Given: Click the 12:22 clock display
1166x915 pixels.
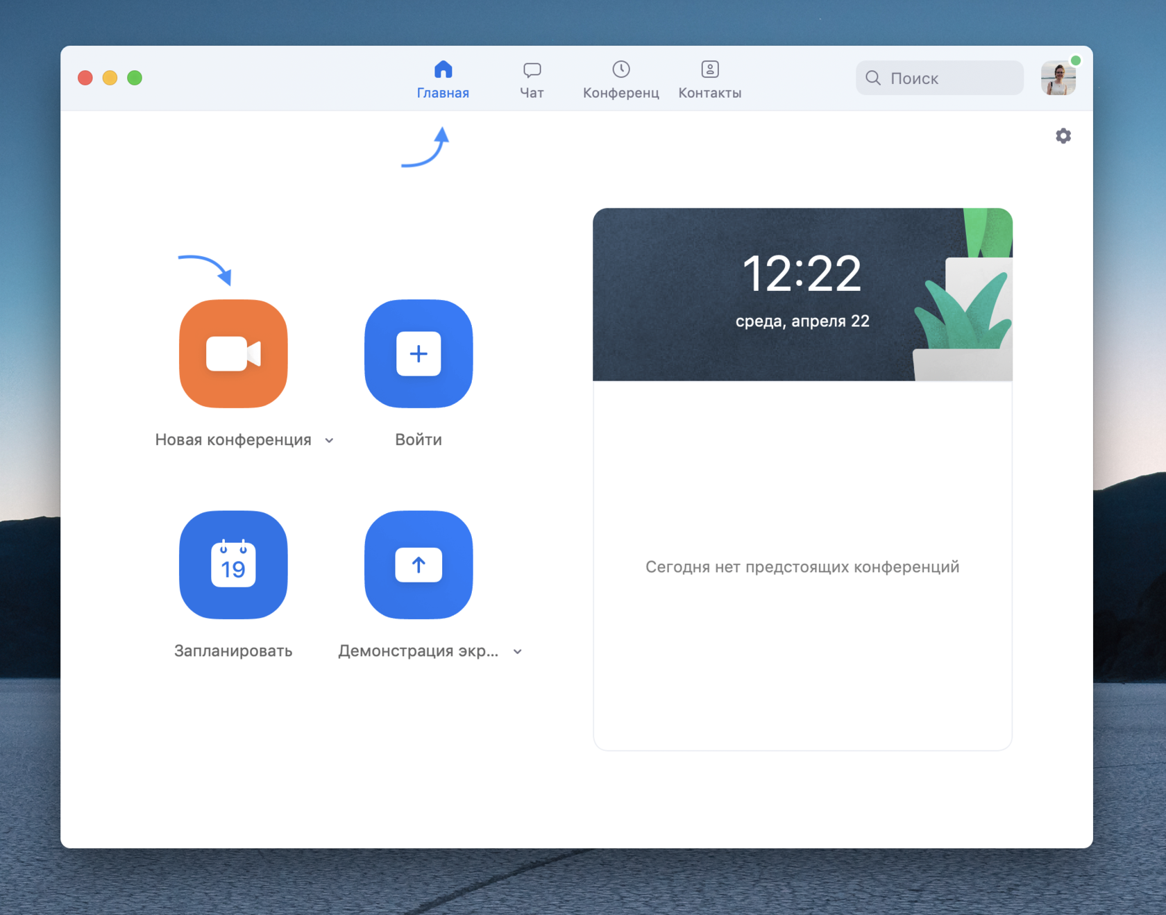Looking at the screenshot, I should (802, 273).
